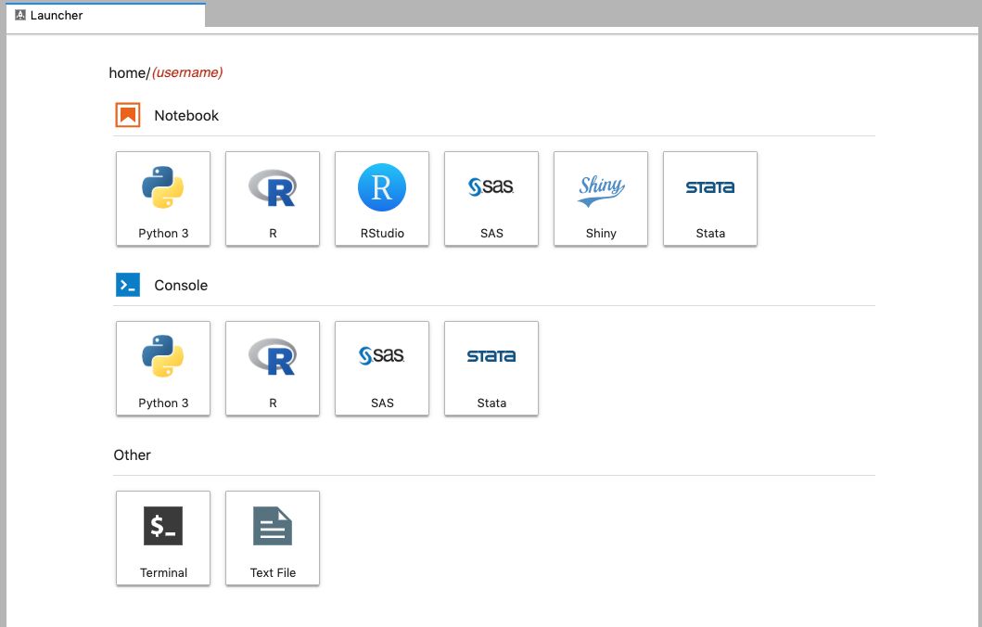Create a new Text File
Image resolution: width=982 pixels, height=627 pixels.
273,538
